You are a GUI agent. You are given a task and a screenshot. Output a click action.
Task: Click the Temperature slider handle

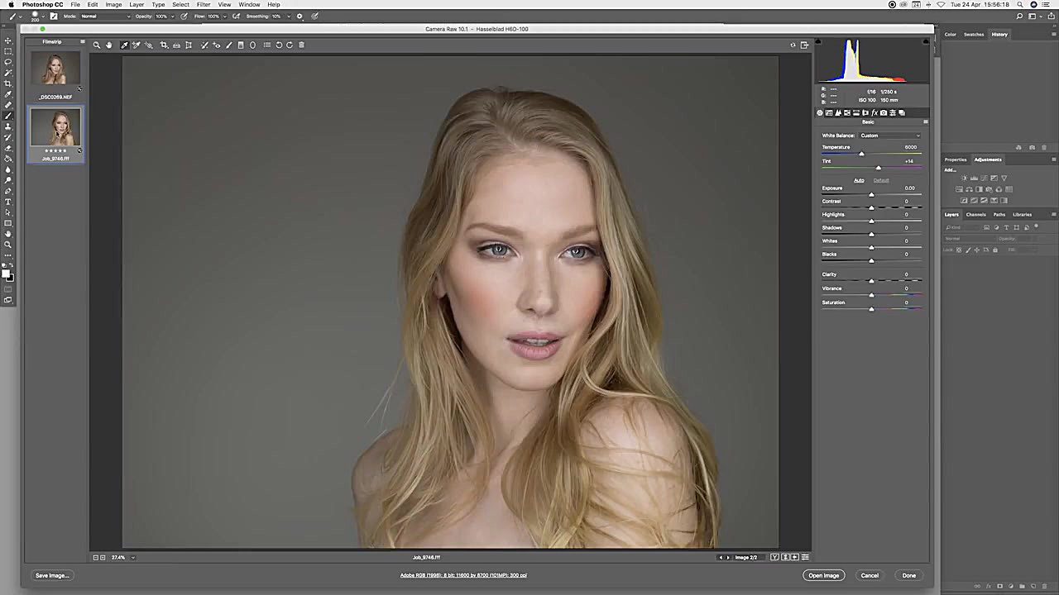861,155
